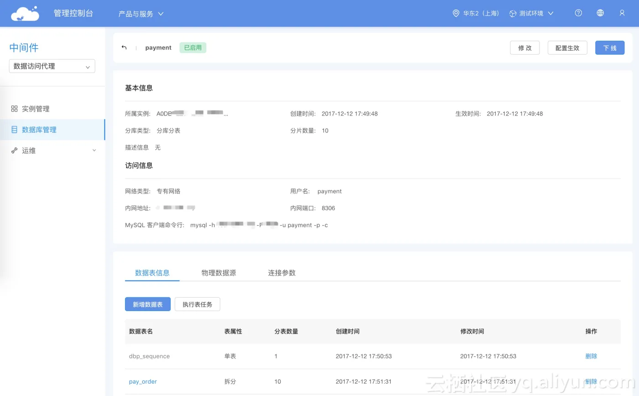The height and width of the screenshot is (396, 639).
Task: Click the dbp_sequence table name
Action: coord(149,356)
